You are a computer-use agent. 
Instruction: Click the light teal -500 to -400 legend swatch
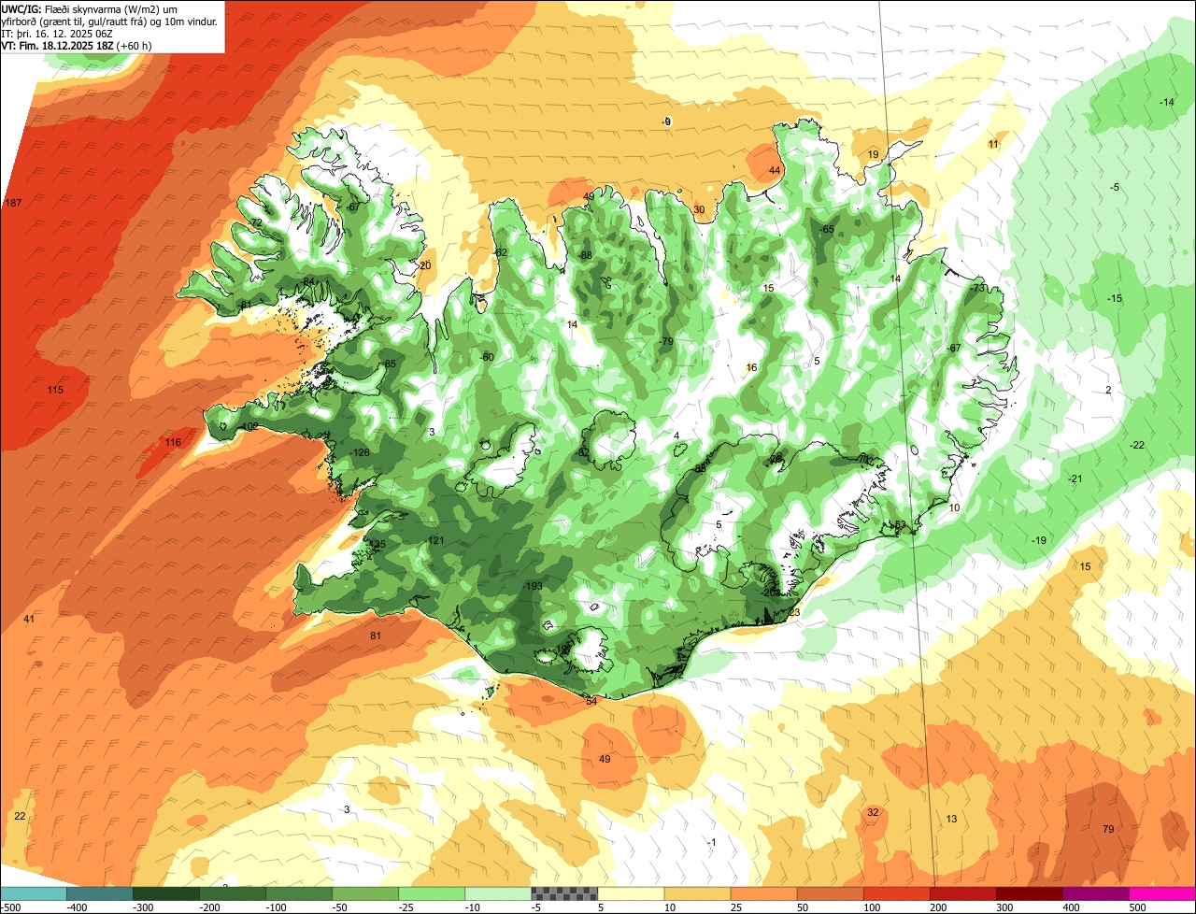pyautogui.click(x=34, y=893)
